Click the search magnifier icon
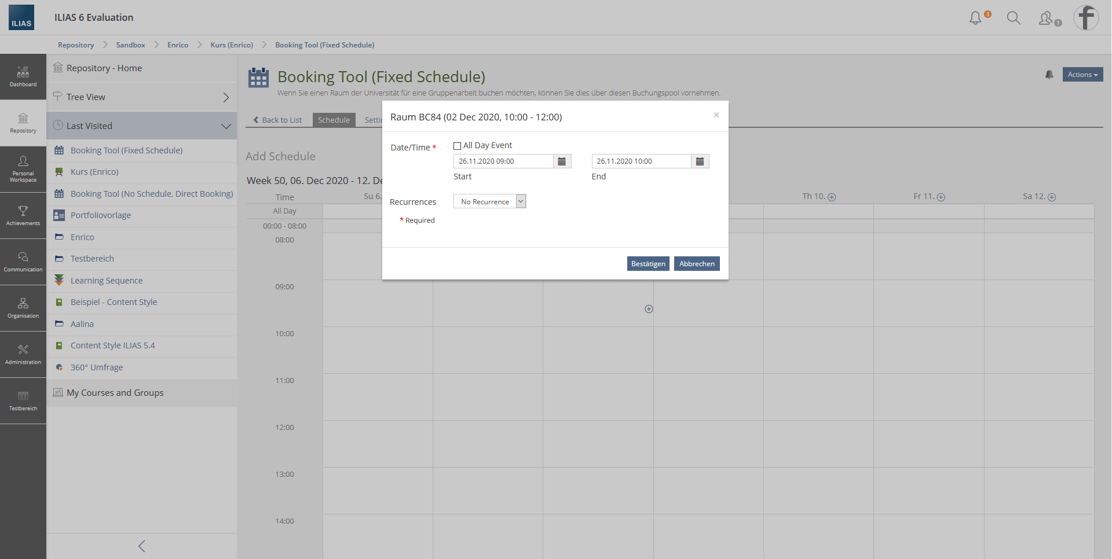The width and height of the screenshot is (1112, 559). click(1014, 18)
